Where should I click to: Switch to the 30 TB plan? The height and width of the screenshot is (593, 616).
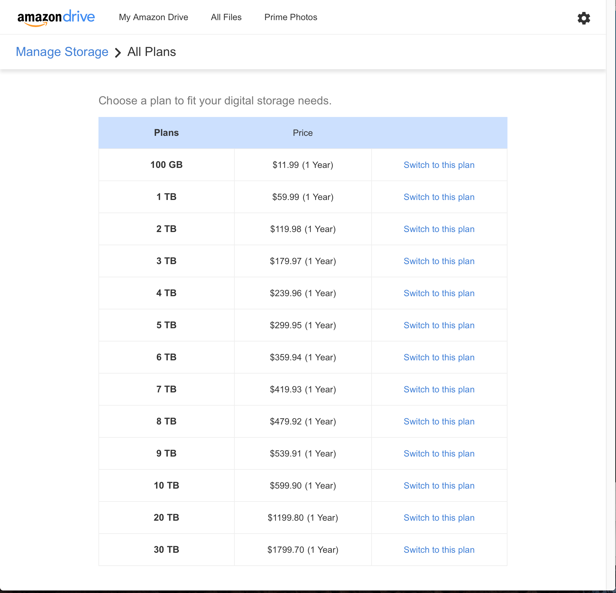[x=439, y=550]
